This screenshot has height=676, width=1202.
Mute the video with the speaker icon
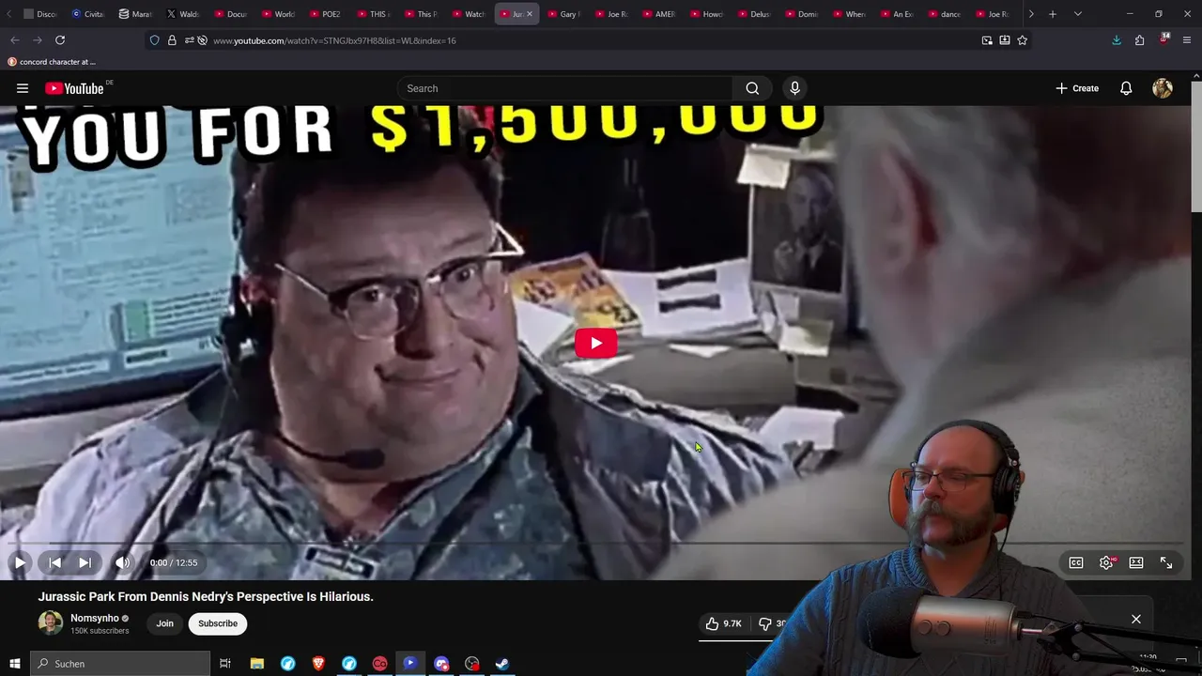pos(122,562)
